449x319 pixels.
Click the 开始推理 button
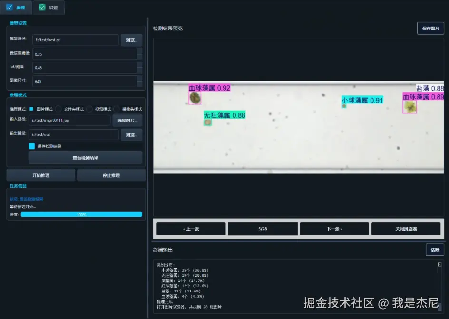[x=40, y=175]
